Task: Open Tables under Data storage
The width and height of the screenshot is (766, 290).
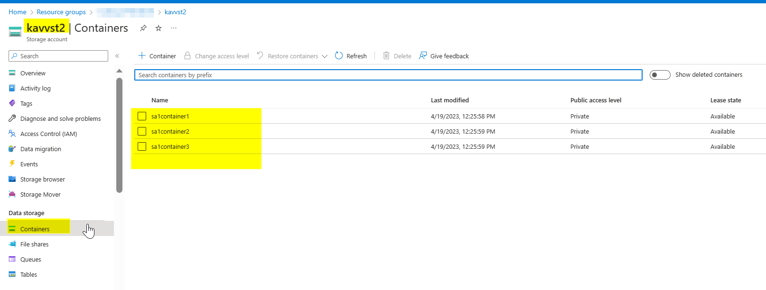Action: click(28, 274)
